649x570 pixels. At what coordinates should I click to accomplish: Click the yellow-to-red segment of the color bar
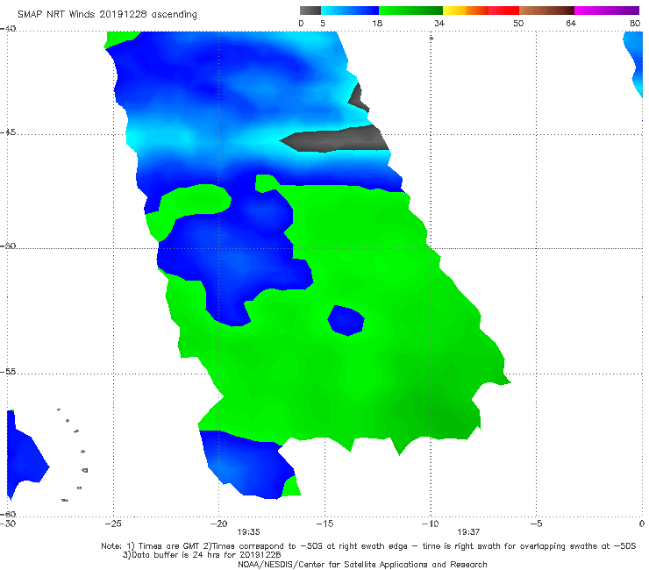coord(481,11)
